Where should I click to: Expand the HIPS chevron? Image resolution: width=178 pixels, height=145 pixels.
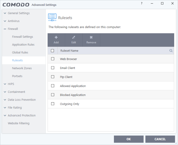(x=5, y=84)
